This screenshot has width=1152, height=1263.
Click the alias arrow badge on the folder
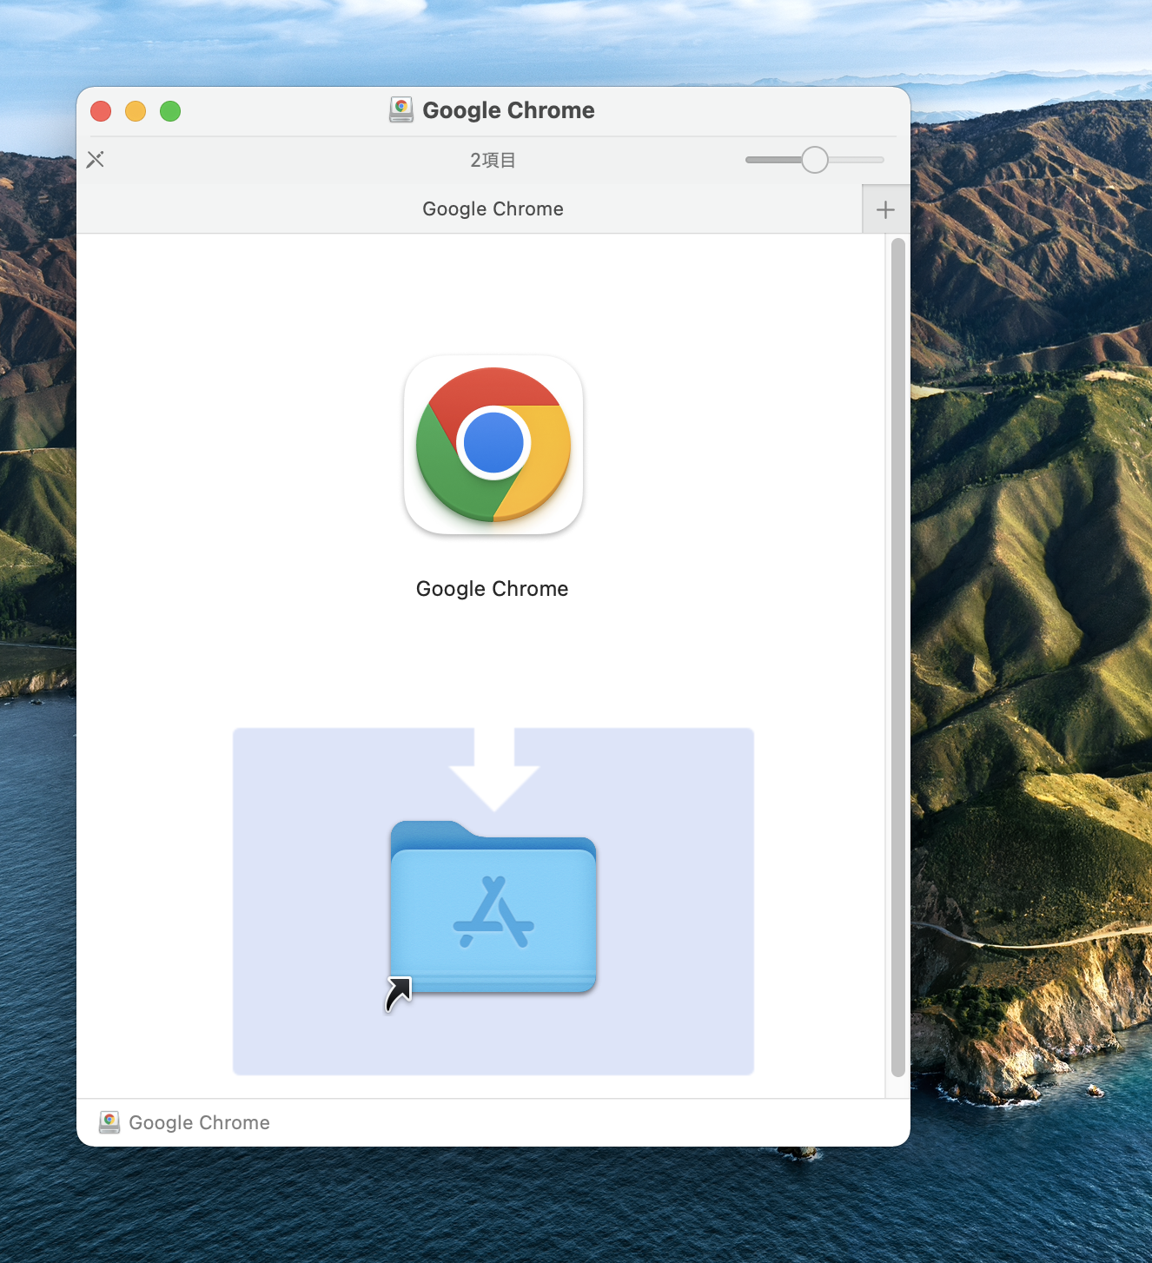(398, 994)
